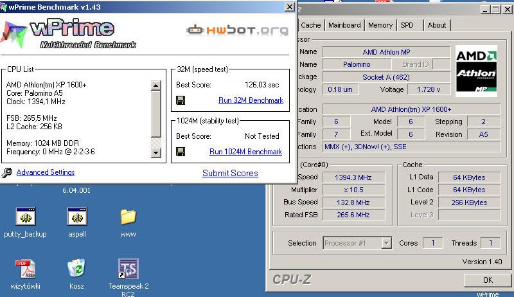
Task: Switch to the Memory tab in CPU-Z
Action: pos(380,25)
